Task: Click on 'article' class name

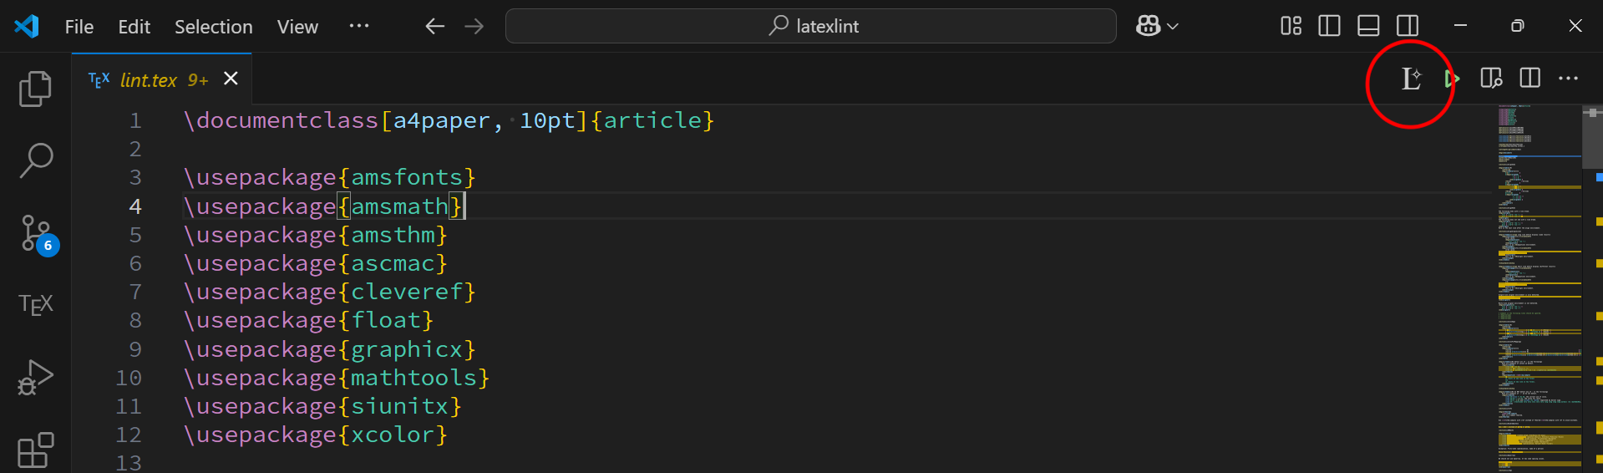Action: (652, 120)
